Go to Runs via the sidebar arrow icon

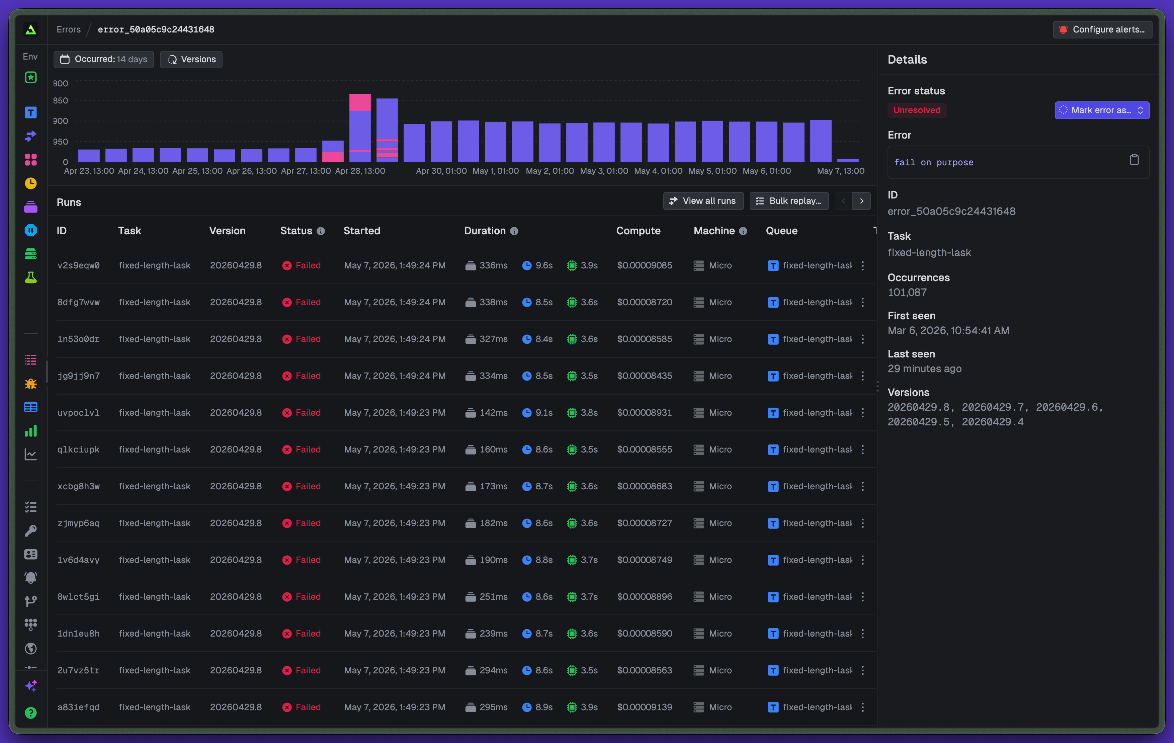point(31,136)
